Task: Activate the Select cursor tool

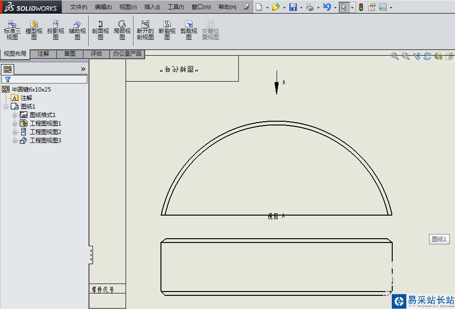Action: tap(344, 7)
